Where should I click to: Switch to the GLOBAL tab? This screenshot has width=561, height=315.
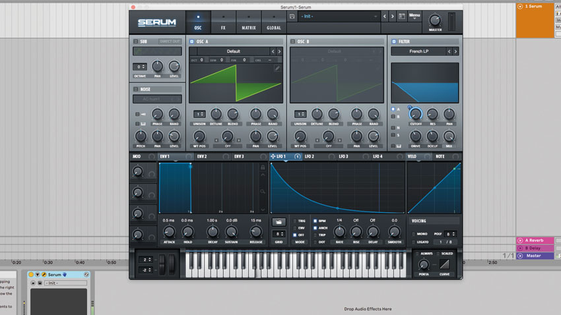[x=274, y=22]
